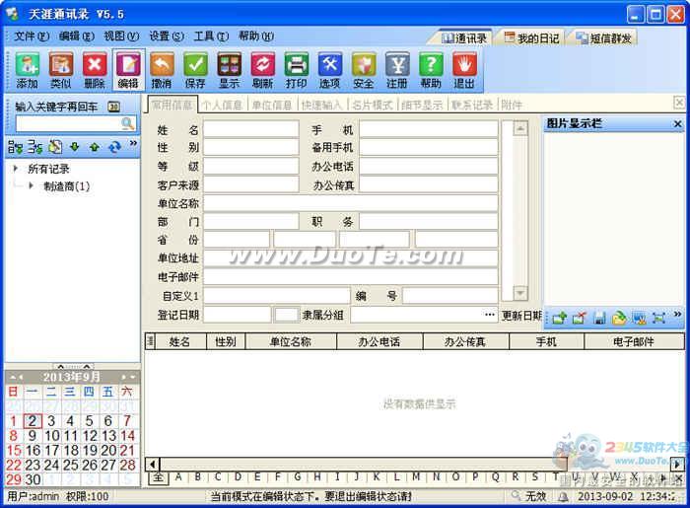690x508 pixels.
Task: Select the 个人信息 tab
Action: pos(222,105)
